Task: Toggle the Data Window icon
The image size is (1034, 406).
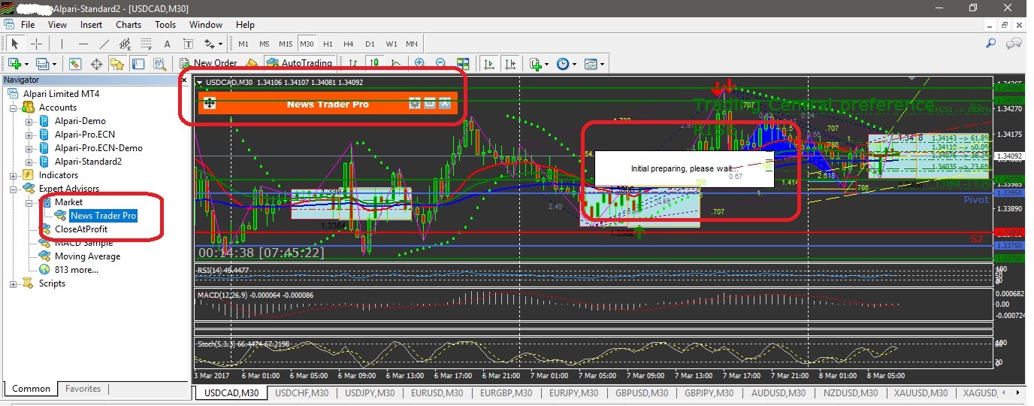Action: click(x=96, y=64)
